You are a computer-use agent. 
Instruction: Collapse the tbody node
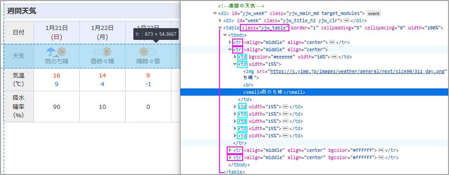tap(225, 35)
